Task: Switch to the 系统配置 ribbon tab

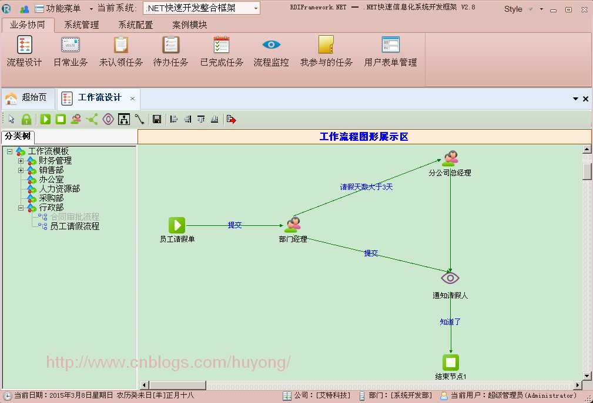Action: click(x=135, y=25)
